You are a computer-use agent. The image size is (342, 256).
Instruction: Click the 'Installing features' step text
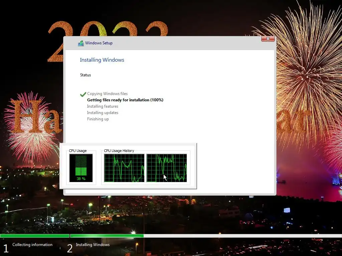pyautogui.click(x=103, y=106)
